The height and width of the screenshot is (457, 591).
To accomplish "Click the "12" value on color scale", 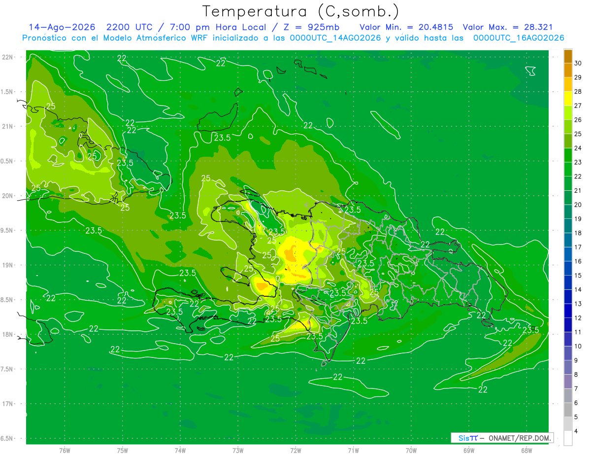I will tap(578, 318).
